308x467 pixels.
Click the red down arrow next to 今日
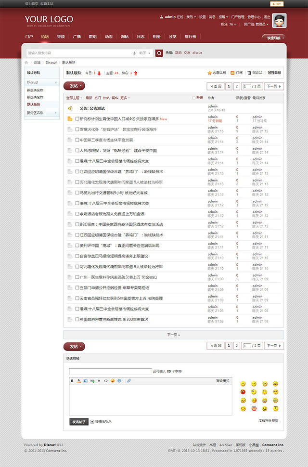point(99,73)
